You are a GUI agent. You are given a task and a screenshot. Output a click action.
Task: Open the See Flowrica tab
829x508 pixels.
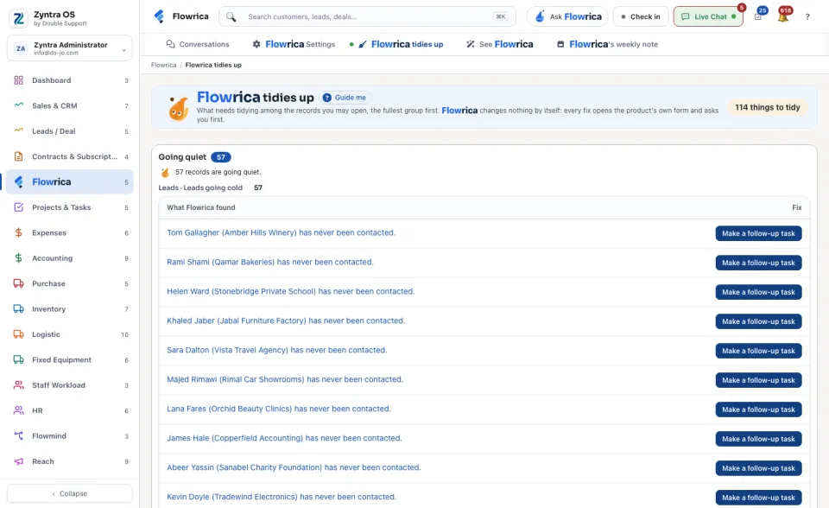[500, 44]
